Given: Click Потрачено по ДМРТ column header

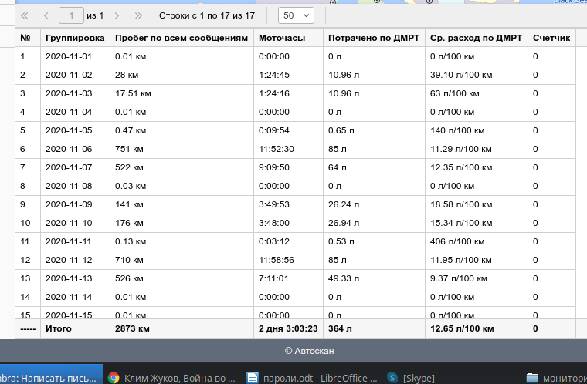Looking at the screenshot, I should pos(372,38).
